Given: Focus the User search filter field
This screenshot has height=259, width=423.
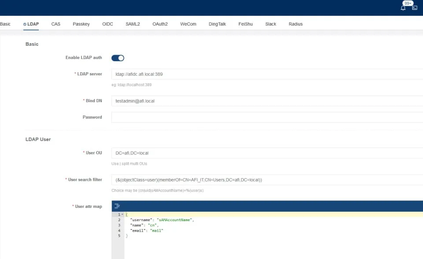Looking at the screenshot, I should coord(267,180).
